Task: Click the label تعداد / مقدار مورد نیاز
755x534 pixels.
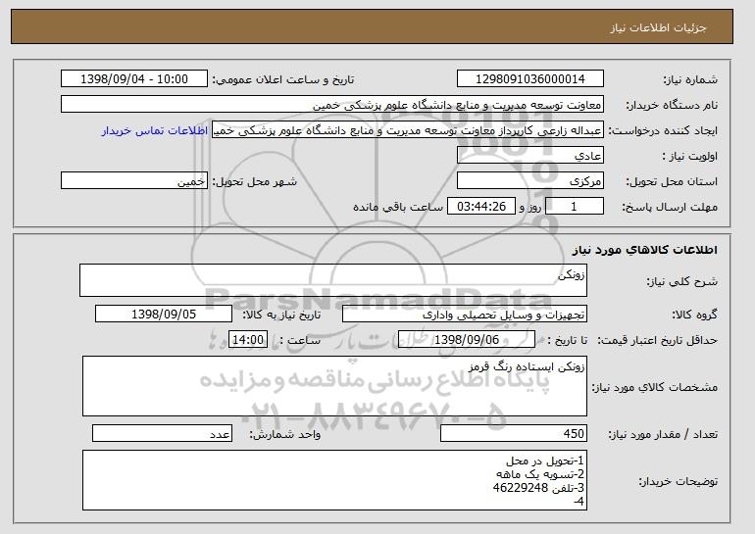Action: 663,434
